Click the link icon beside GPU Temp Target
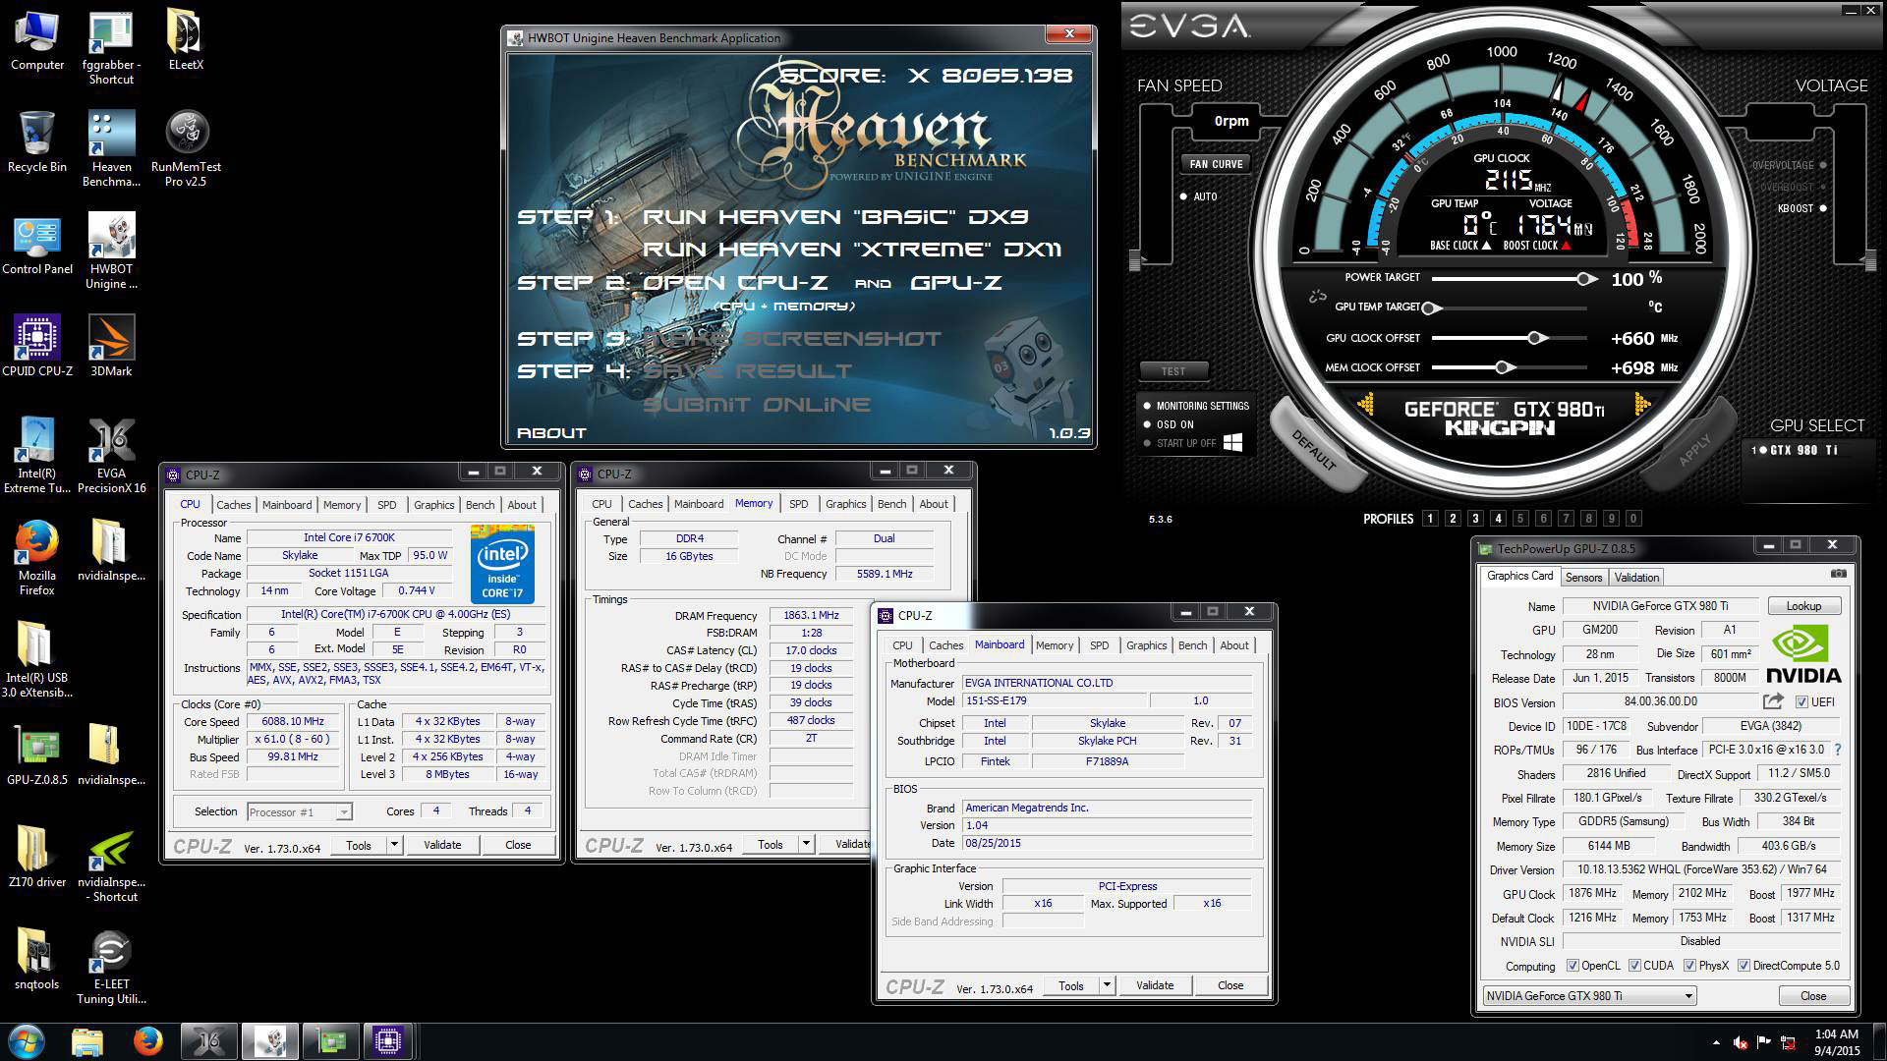 coord(1318,297)
